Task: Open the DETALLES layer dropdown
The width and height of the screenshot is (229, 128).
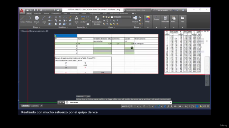Action: 130,17
